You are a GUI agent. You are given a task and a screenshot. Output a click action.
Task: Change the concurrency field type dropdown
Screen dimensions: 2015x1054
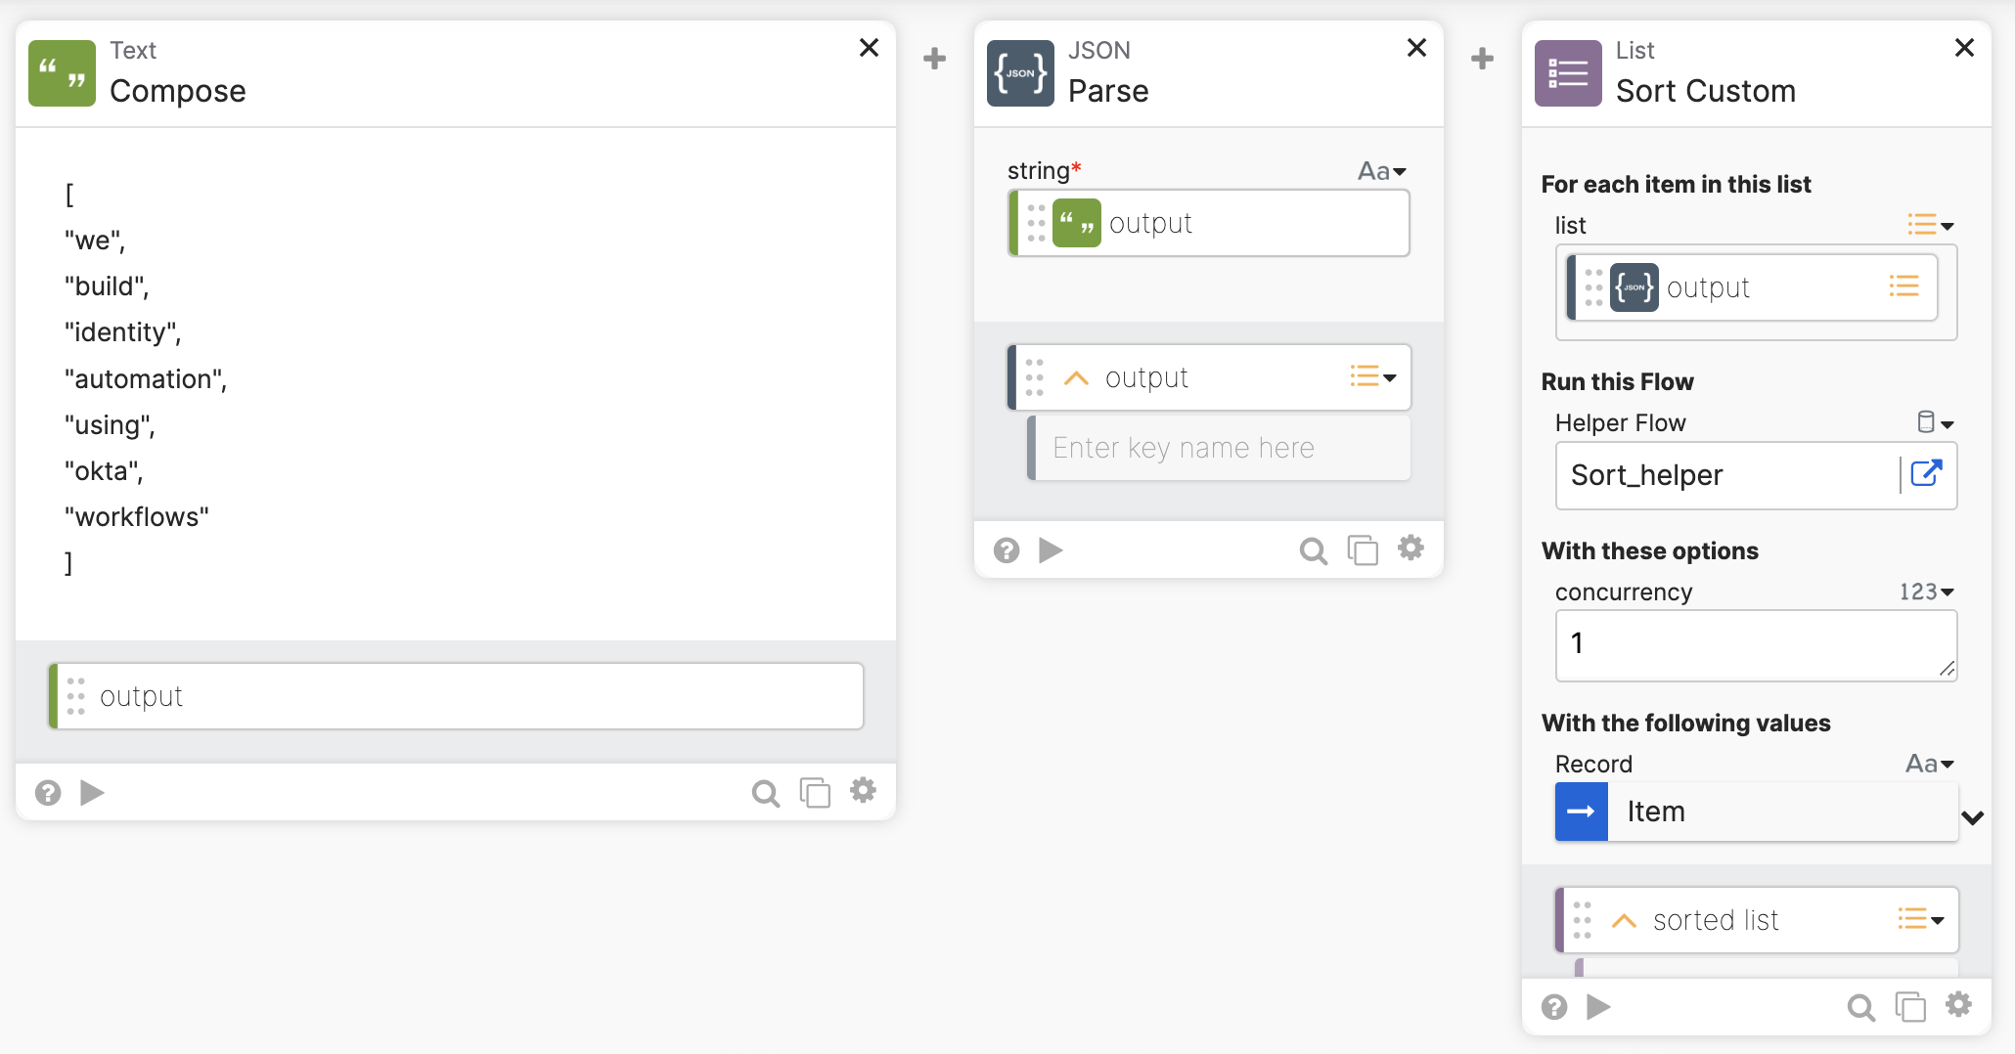click(x=1926, y=592)
